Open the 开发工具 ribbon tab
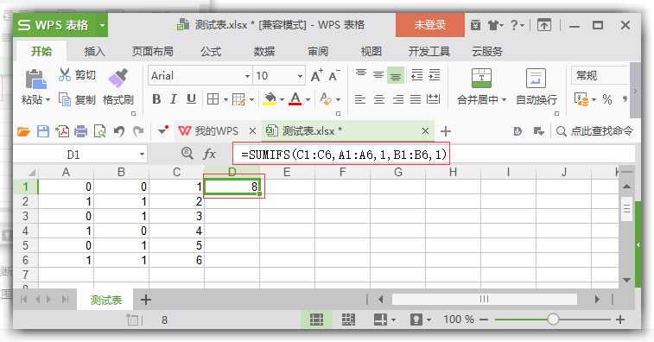 coord(429,51)
